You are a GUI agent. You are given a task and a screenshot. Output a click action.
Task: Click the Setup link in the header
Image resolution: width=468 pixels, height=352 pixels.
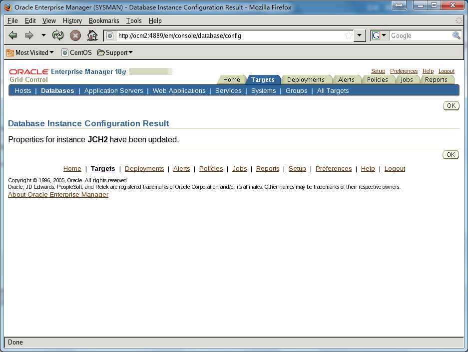click(x=378, y=71)
